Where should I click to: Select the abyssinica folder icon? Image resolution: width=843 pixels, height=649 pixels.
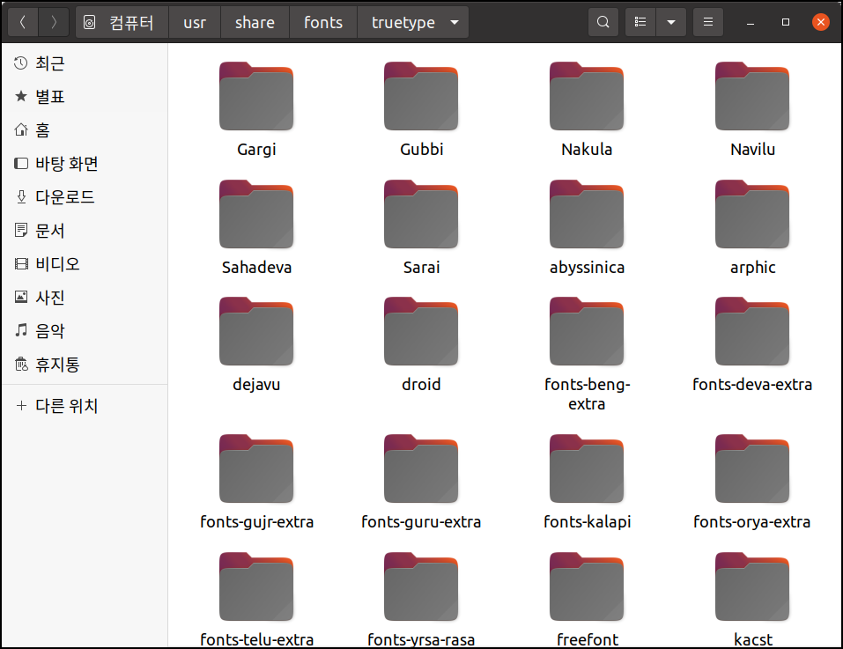[587, 214]
